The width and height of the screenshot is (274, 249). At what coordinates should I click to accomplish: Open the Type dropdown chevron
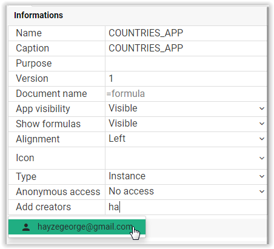tap(262, 176)
